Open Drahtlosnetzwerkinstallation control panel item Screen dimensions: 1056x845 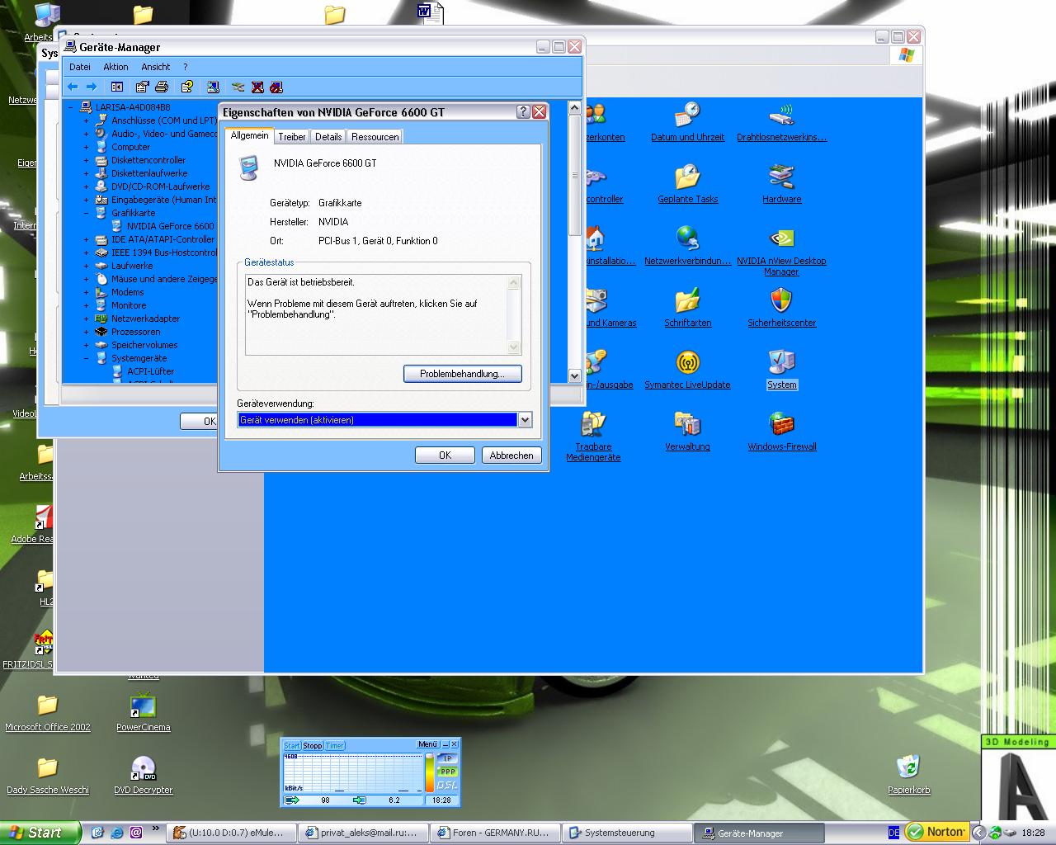(x=781, y=122)
